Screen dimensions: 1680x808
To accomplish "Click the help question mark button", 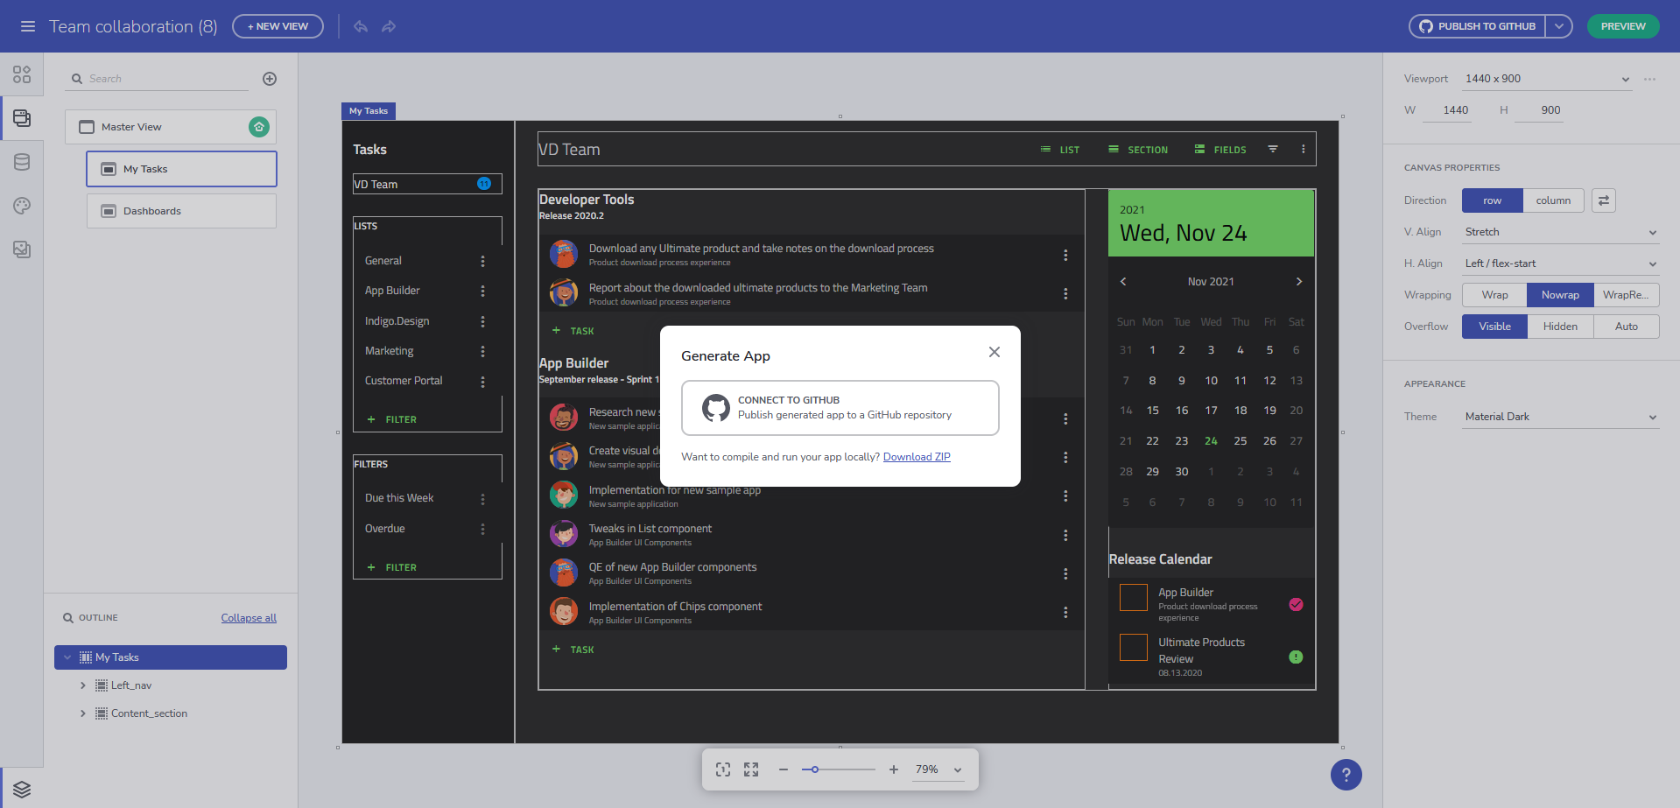I will [x=1346, y=775].
